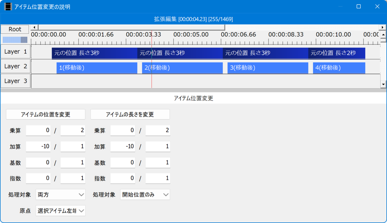Select the 3(移動後) item

268,68
